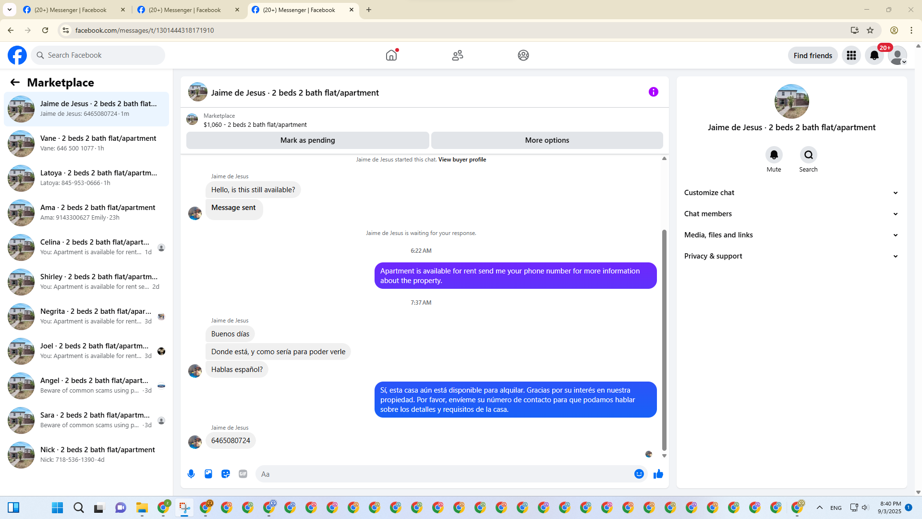Screen dimensions: 922x519
Task: Open a new browser tab
Action: coord(369,10)
